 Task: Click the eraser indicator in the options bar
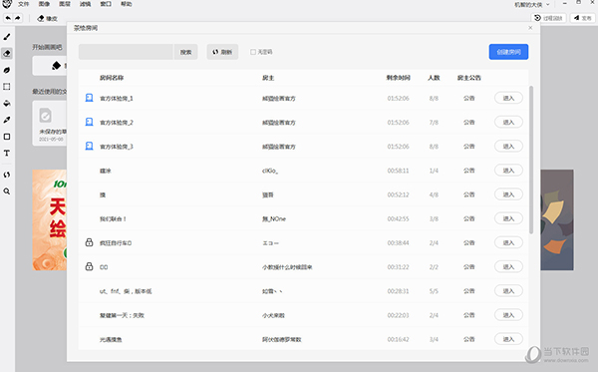coord(47,18)
